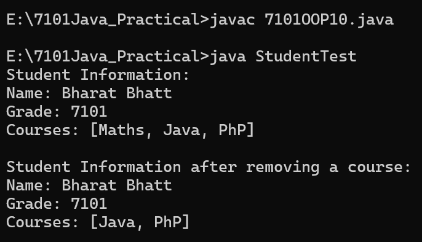
Task: Click the last 'Courses:' label
Action: click(42, 222)
